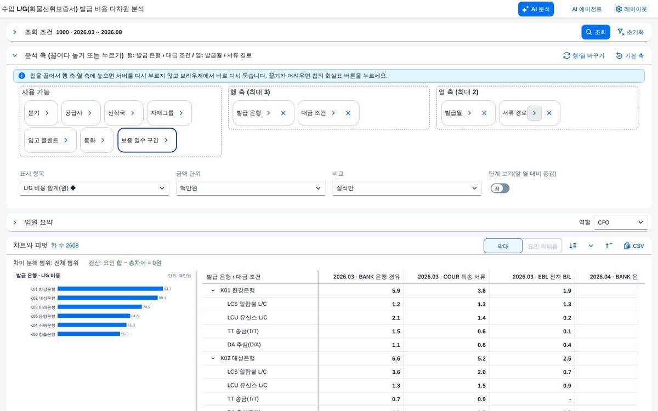Run the AI 분석 sparkle button
Viewport: 658px width, 411px height.
pyautogui.click(x=536, y=9)
